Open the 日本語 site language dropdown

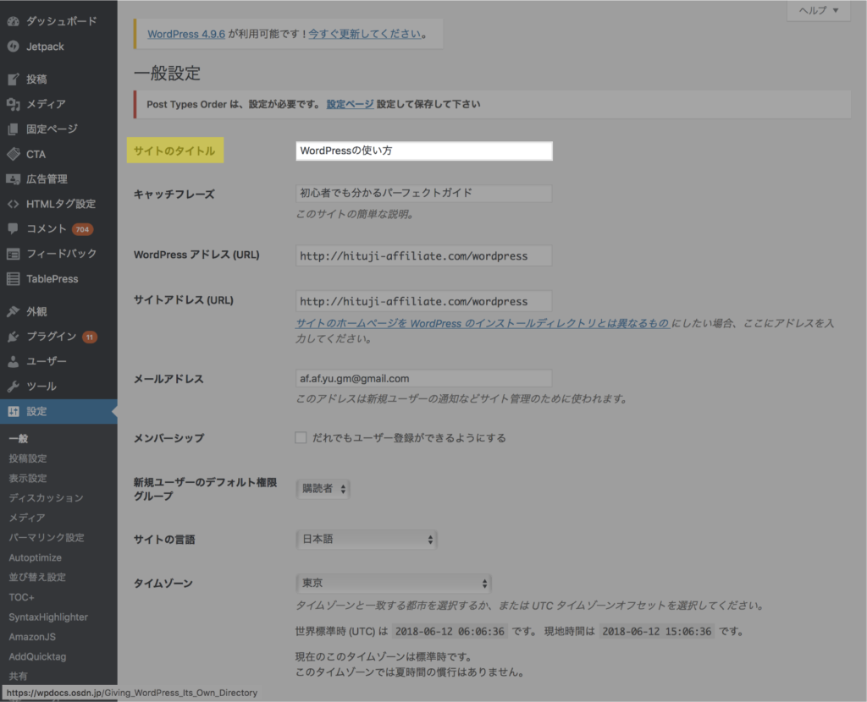(367, 540)
